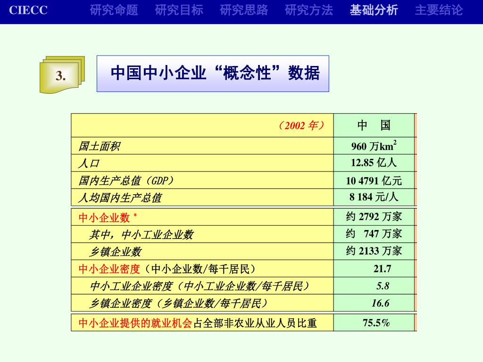Click the 国土面积 row label
The width and height of the screenshot is (483, 362).
coord(99,146)
